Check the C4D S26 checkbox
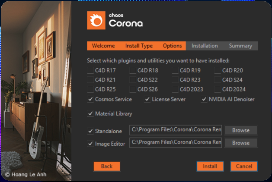 coord(133,89)
